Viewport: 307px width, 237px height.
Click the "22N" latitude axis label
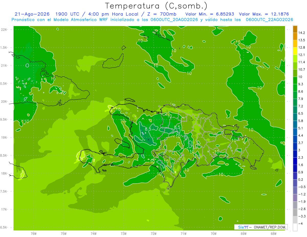[4, 30]
